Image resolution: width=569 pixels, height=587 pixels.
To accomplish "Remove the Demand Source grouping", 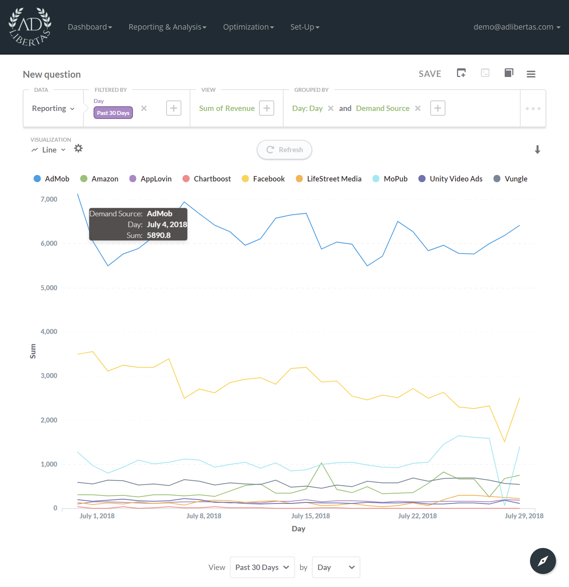I will (x=418, y=108).
